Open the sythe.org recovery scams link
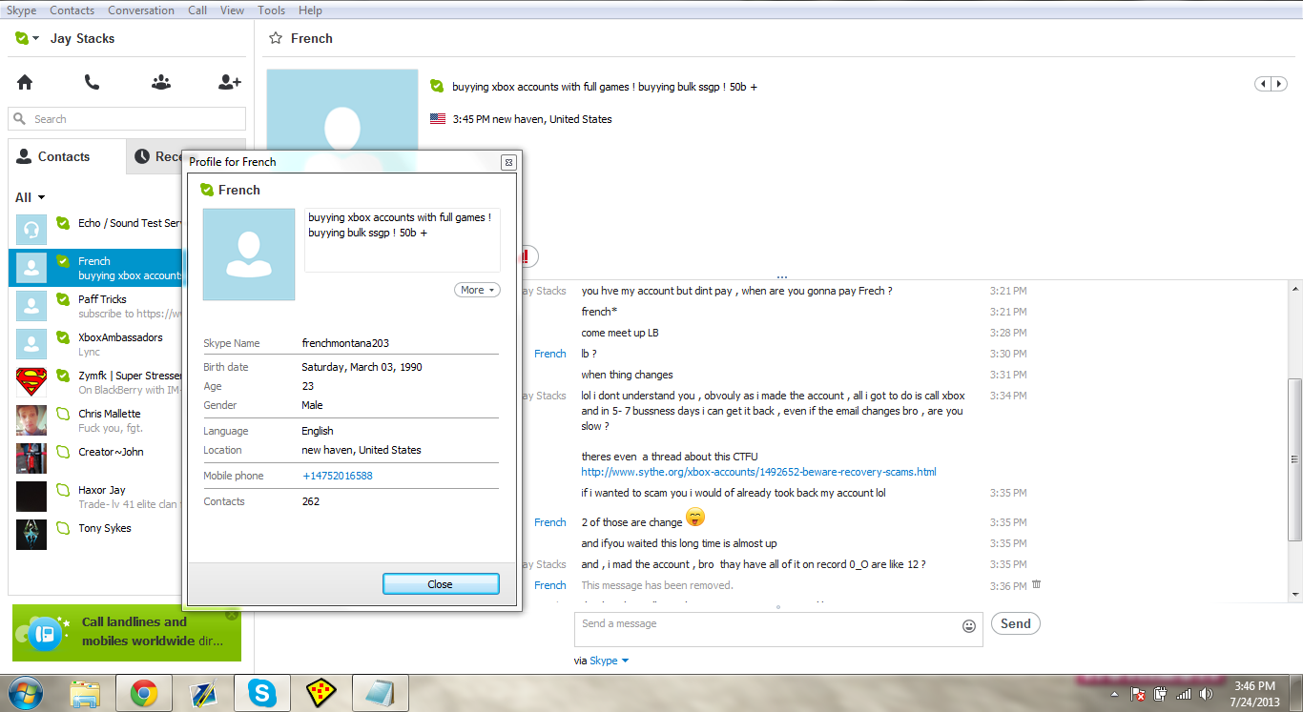This screenshot has width=1303, height=712. [x=759, y=472]
